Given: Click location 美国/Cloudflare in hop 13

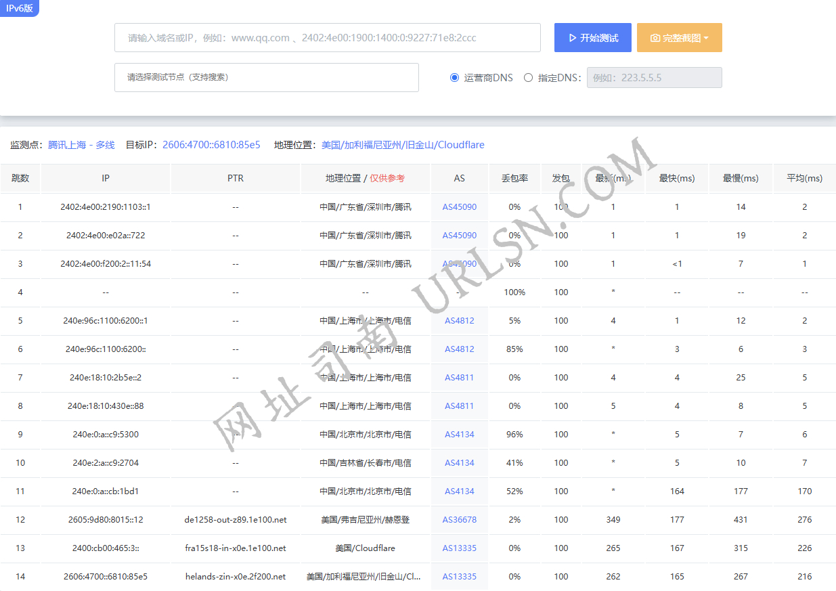Looking at the screenshot, I should point(366,548).
